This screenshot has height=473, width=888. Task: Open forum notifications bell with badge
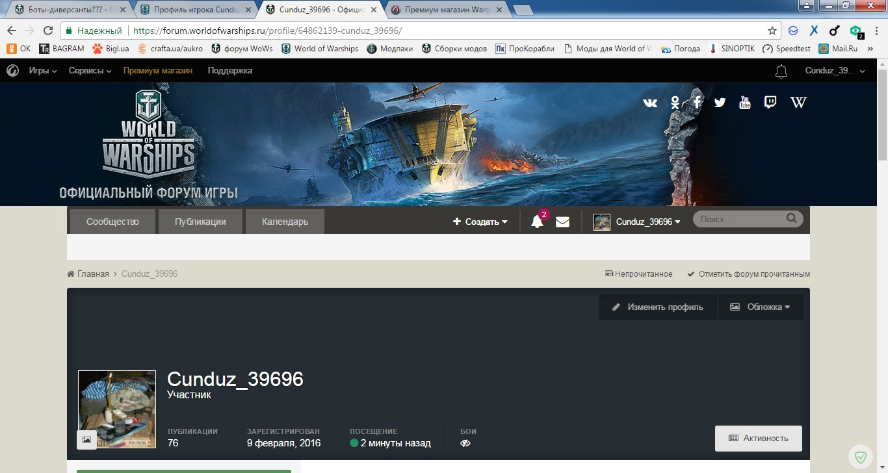[537, 222]
